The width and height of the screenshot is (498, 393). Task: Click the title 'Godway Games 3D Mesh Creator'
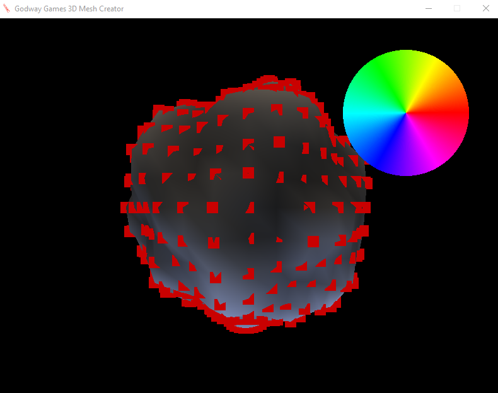(69, 9)
